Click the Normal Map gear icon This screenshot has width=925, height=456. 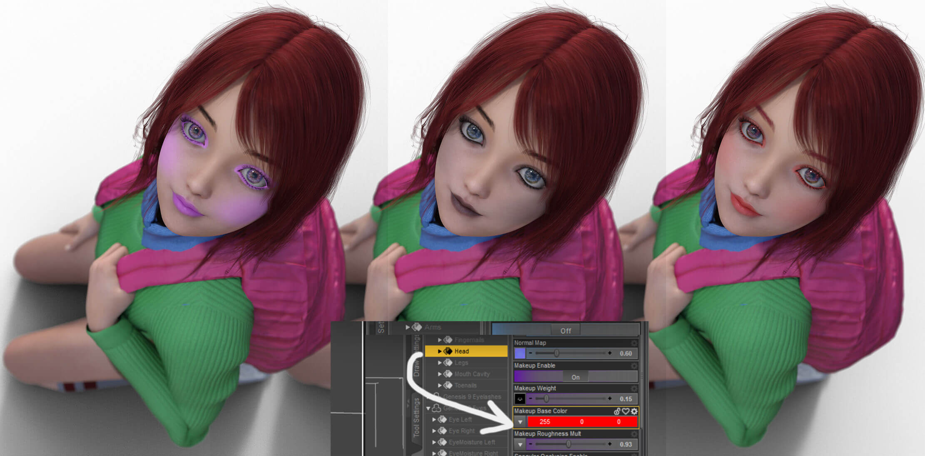click(634, 343)
